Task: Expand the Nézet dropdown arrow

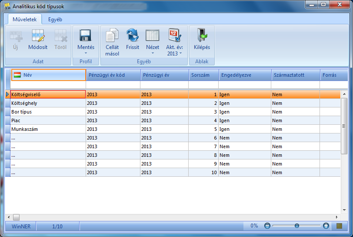Action: (x=153, y=53)
